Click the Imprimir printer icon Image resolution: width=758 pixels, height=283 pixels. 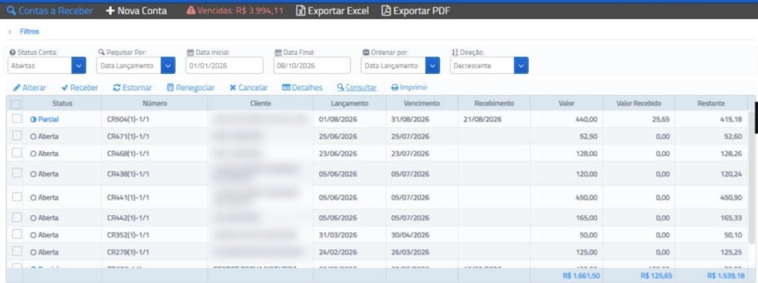click(395, 88)
